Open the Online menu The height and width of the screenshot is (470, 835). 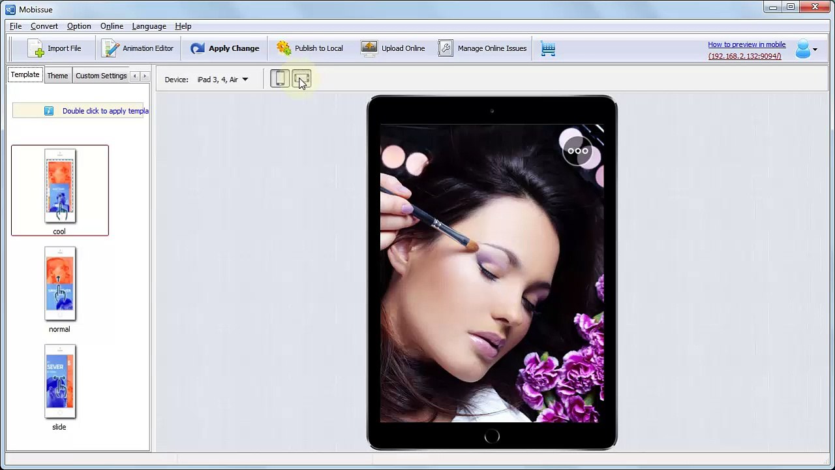[x=112, y=26]
